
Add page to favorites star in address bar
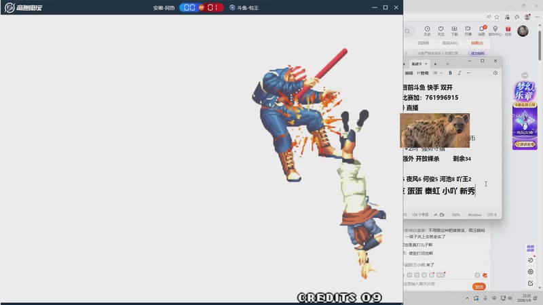497,16
